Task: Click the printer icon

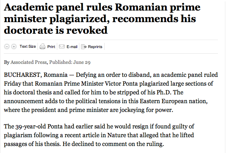Action: click(42, 47)
